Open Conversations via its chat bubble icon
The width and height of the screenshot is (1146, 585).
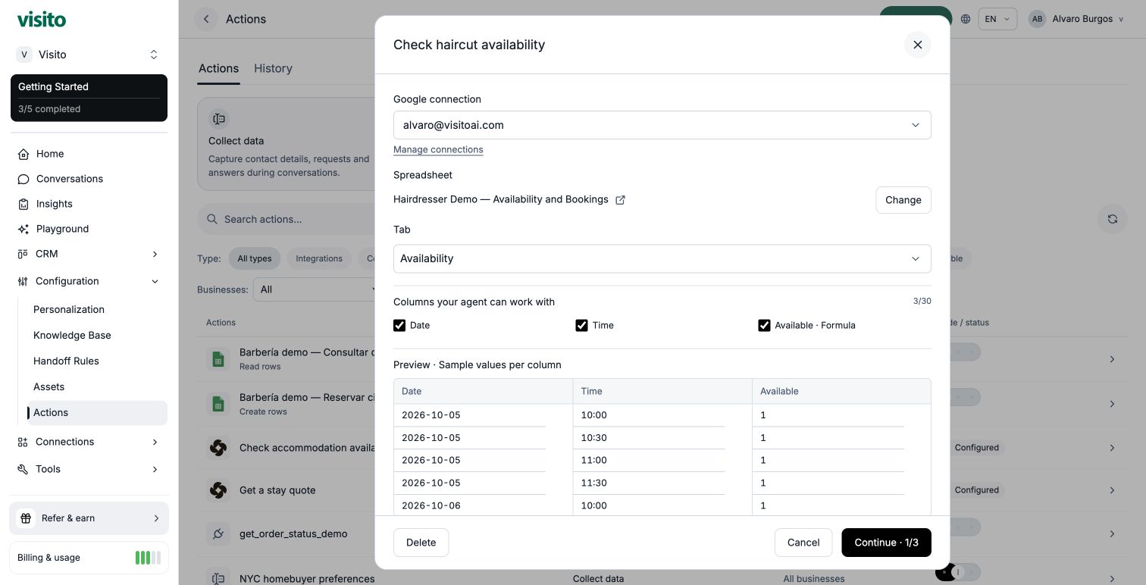pos(23,179)
